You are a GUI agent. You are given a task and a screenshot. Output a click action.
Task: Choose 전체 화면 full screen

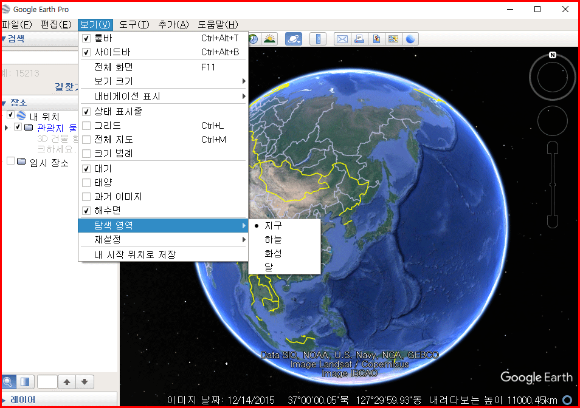coord(163,67)
